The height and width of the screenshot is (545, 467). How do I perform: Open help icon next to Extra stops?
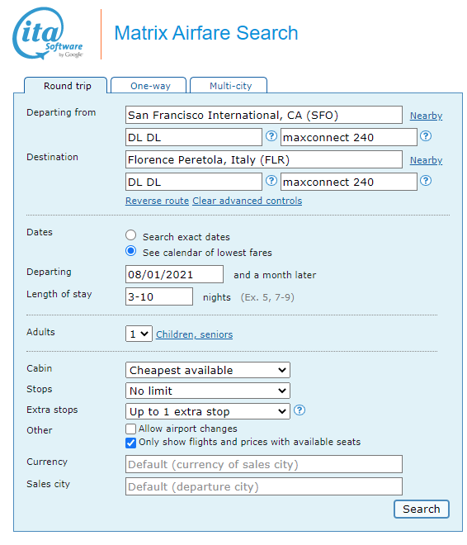pos(300,410)
